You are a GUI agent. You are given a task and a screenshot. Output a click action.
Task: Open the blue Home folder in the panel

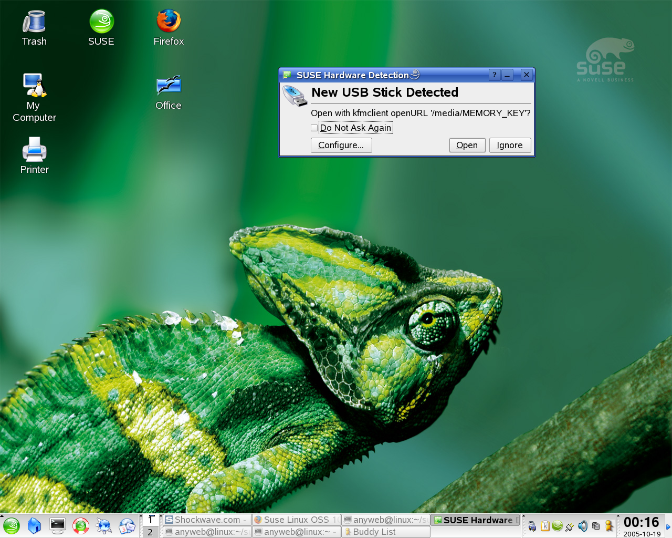pos(34,525)
